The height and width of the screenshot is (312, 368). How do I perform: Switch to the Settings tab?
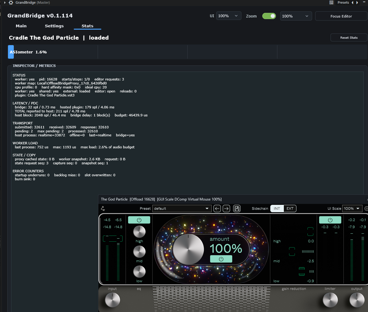click(x=54, y=26)
